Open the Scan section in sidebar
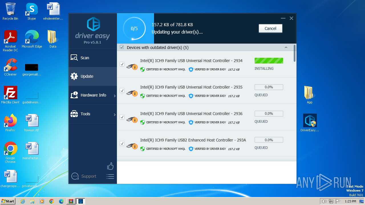 (x=93, y=58)
